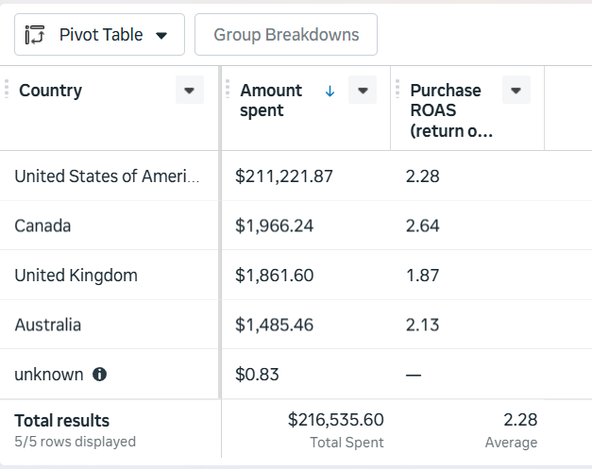Click the info icon beside unknown
This screenshot has height=469, width=592.
click(x=100, y=375)
